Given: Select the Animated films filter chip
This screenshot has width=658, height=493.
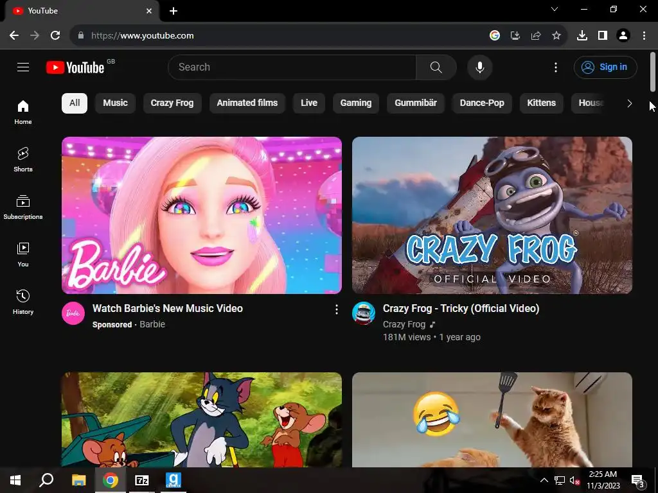Looking at the screenshot, I should (x=247, y=103).
